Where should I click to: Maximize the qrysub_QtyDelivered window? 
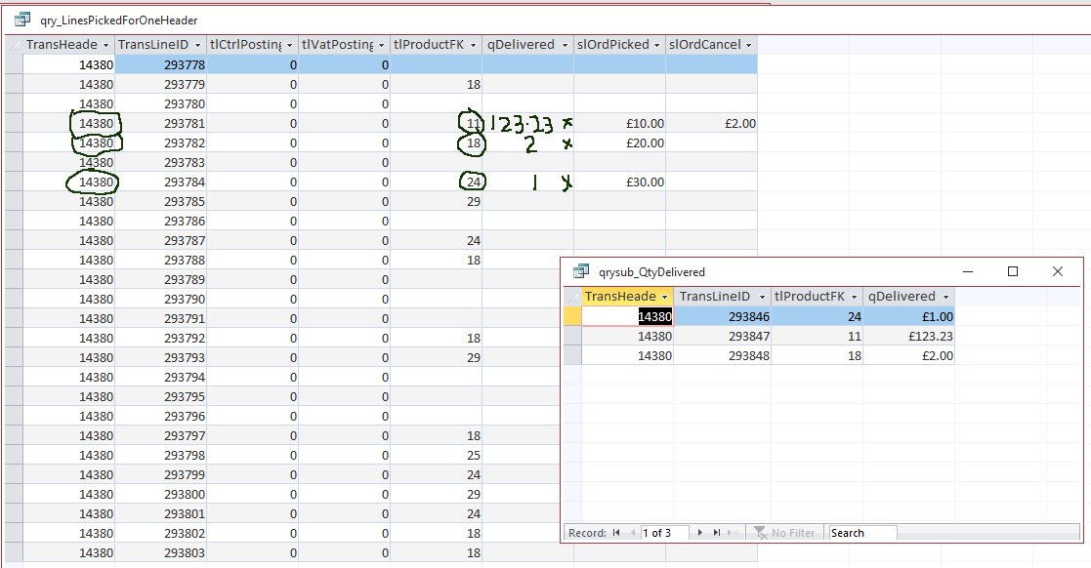(x=1013, y=272)
